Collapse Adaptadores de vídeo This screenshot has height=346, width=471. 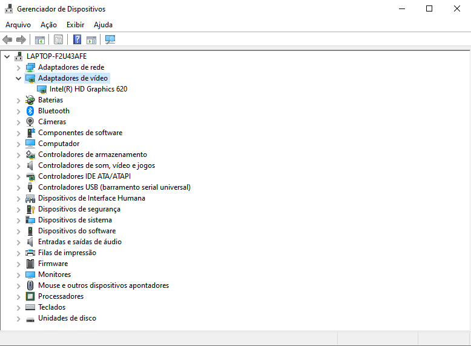[x=19, y=78]
